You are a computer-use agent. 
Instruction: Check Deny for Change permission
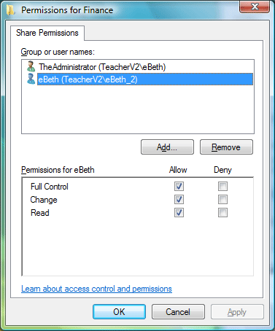[222, 200]
